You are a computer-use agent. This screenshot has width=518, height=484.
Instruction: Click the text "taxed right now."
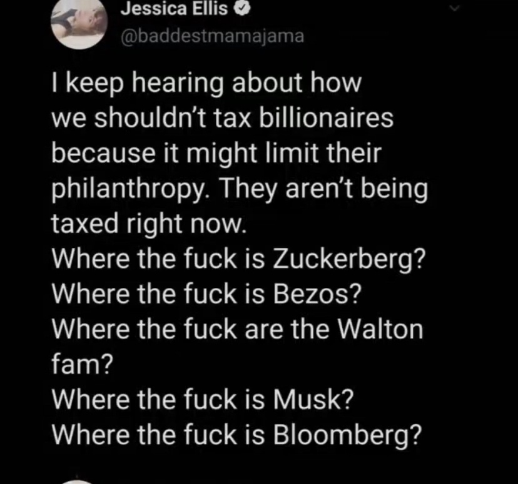coord(150,223)
